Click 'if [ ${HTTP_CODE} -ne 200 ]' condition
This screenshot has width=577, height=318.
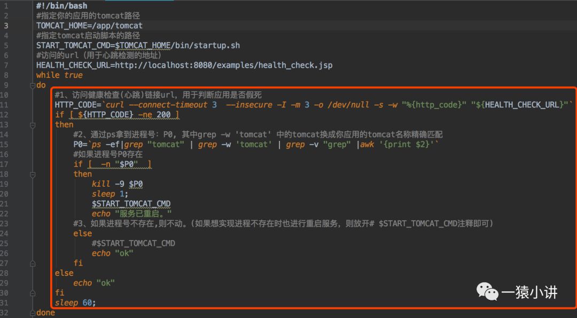pos(117,115)
